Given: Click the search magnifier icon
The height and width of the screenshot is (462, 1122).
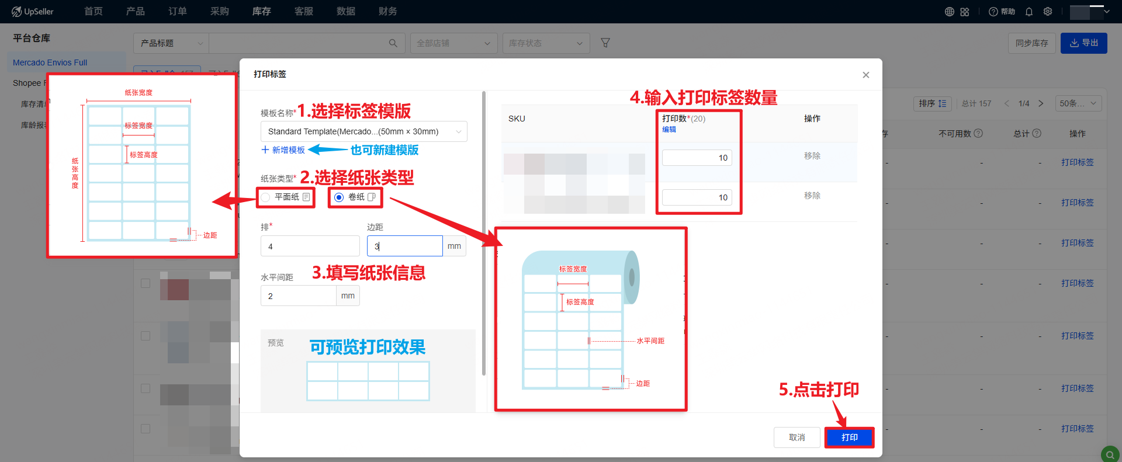Looking at the screenshot, I should [393, 43].
